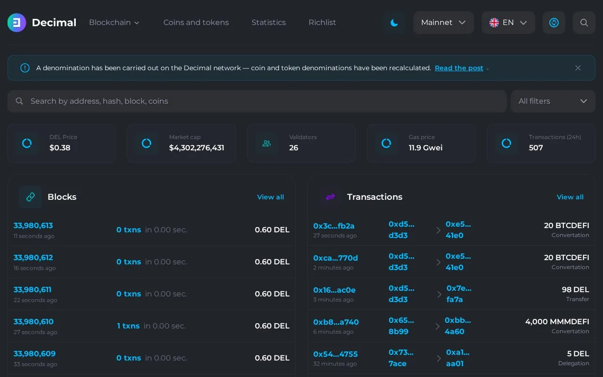Click the Transactions (24h) card icon
The width and height of the screenshot is (603, 377).
506,143
